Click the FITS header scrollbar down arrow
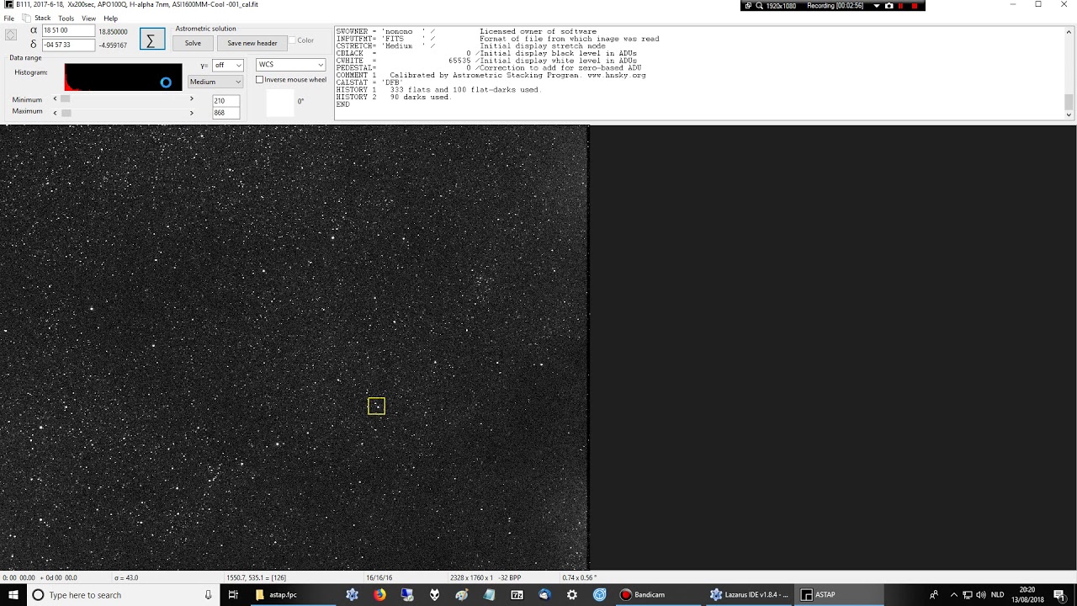Screen dimensions: 1077x606 (x=1069, y=114)
